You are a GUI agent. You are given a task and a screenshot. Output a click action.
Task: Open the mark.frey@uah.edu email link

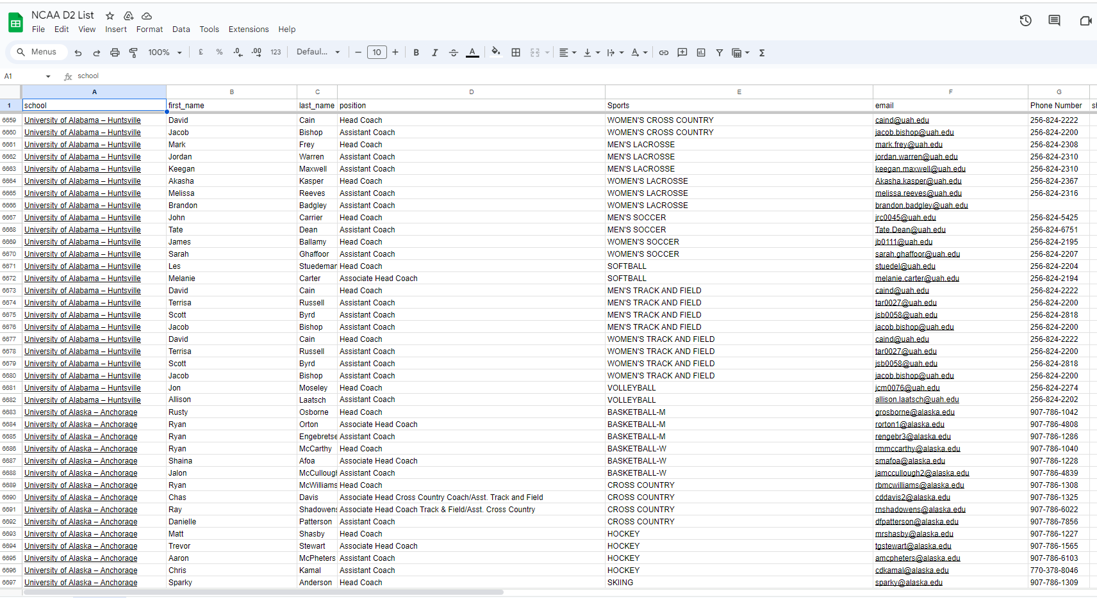coord(909,145)
